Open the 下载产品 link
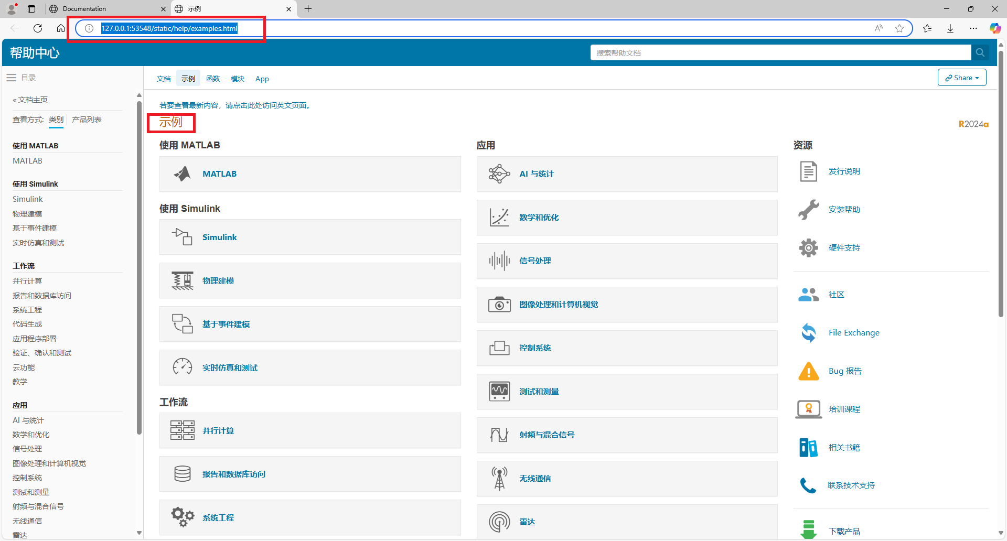This screenshot has height=541, width=1007. (844, 531)
